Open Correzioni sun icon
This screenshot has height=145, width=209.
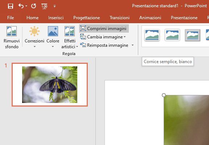(x=34, y=31)
